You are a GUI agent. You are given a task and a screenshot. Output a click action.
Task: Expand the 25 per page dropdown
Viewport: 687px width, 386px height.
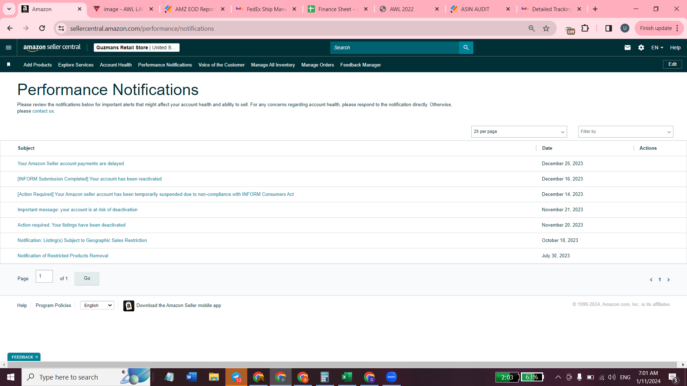[519, 132]
